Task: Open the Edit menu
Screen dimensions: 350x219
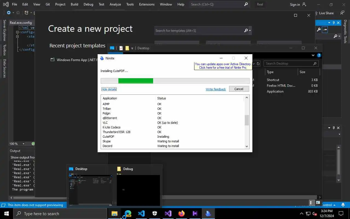Action: pyautogui.click(x=25, y=4)
